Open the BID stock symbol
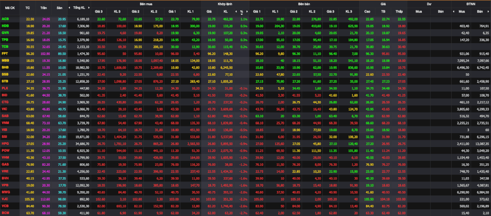491x216 pixels. pyautogui.click(x=5, y=95)
